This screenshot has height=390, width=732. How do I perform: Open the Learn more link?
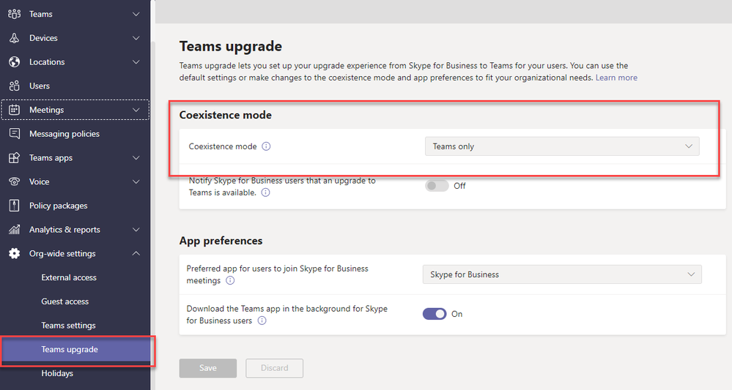tap(616, 78)
